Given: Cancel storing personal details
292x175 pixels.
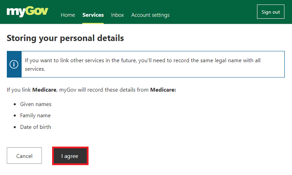Looking at the screenshot, I should pos(24,155).
